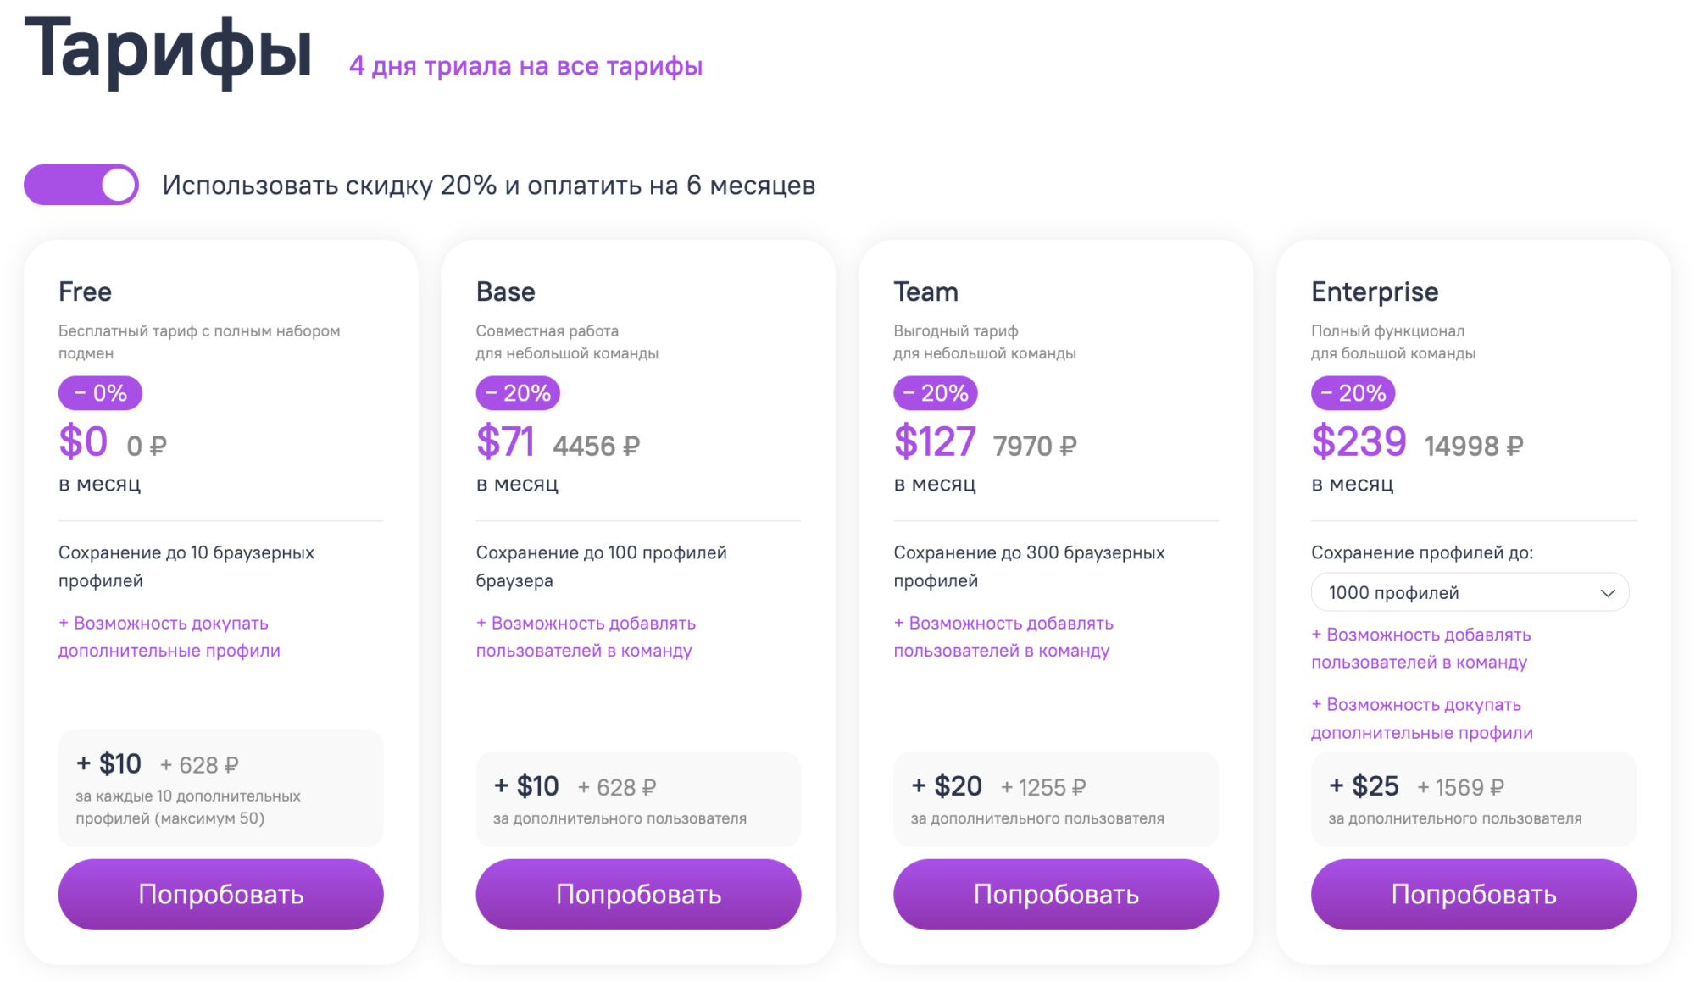Open link about adding team users on Team plan

(1003, 636)
